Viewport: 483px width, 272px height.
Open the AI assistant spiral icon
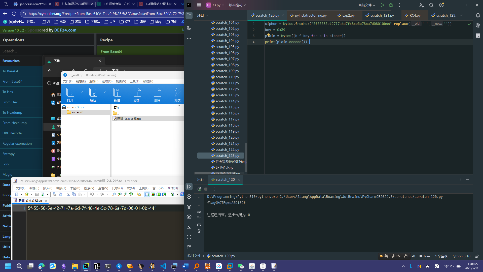pyautogui.click(x=478, y=25)
